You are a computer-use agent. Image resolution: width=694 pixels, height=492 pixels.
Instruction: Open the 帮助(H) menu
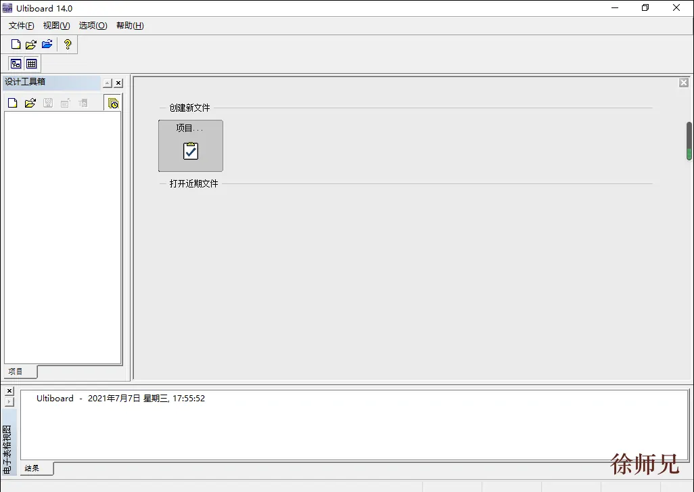(130, 26)
